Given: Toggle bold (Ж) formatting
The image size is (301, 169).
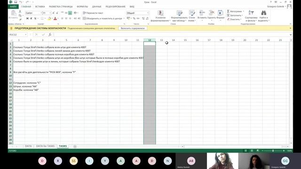Looking at the screenshot, I should tap(27, 18).
